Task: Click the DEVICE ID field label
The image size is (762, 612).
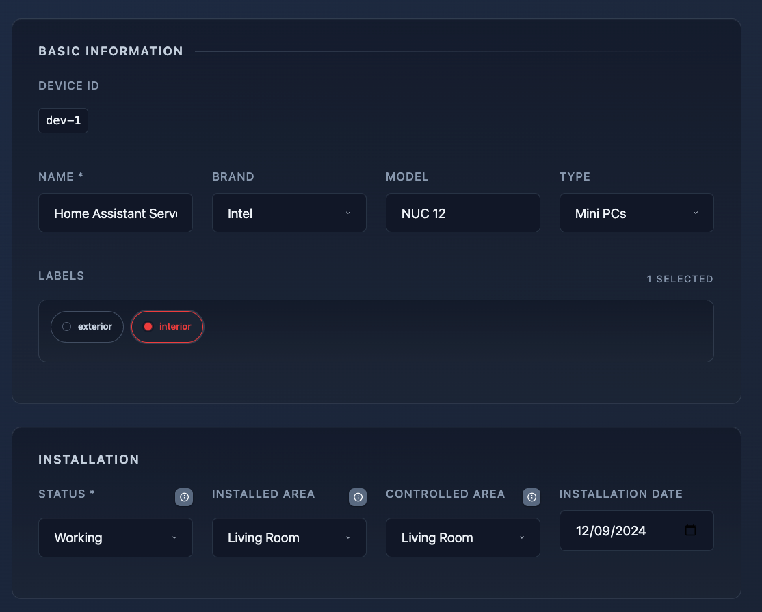Action: (69, 86)
